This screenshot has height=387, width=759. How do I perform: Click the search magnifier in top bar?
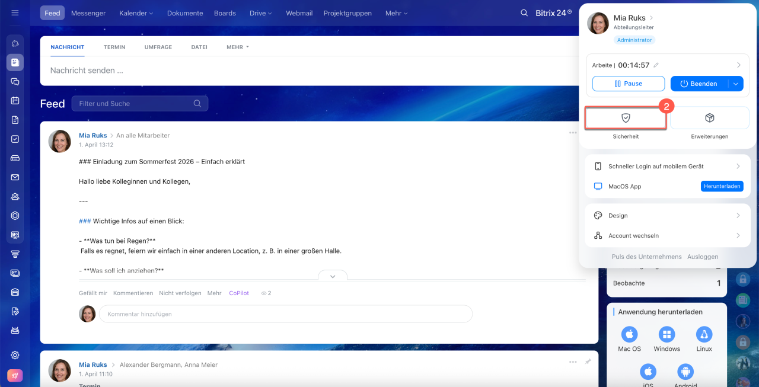(524, 13)
